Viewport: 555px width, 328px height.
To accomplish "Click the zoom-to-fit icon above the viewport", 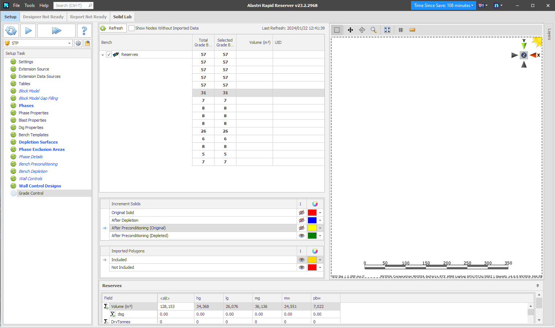I will click(387, 30).
